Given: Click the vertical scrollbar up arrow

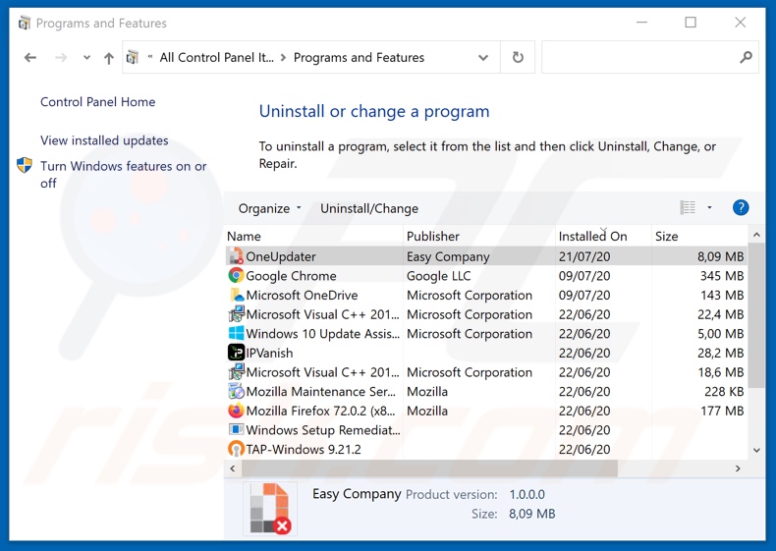Looking at the screenshot, I should (756, 235).
